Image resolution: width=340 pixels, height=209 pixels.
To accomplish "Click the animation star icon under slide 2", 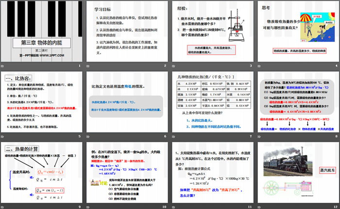I will click(88, 66).
